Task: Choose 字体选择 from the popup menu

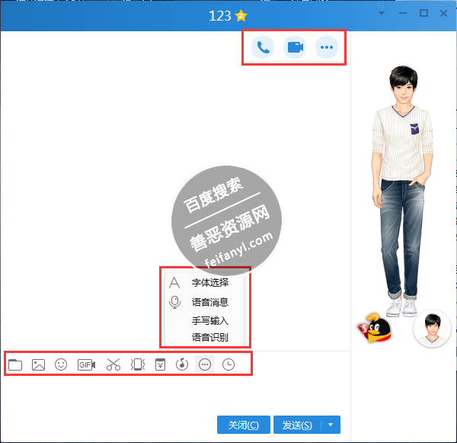Action: click(x=204, y=282)
